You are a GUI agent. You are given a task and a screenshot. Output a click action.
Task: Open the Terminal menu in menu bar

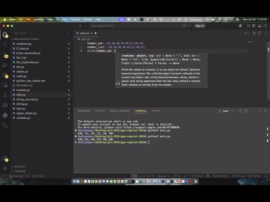pos(75,19)
